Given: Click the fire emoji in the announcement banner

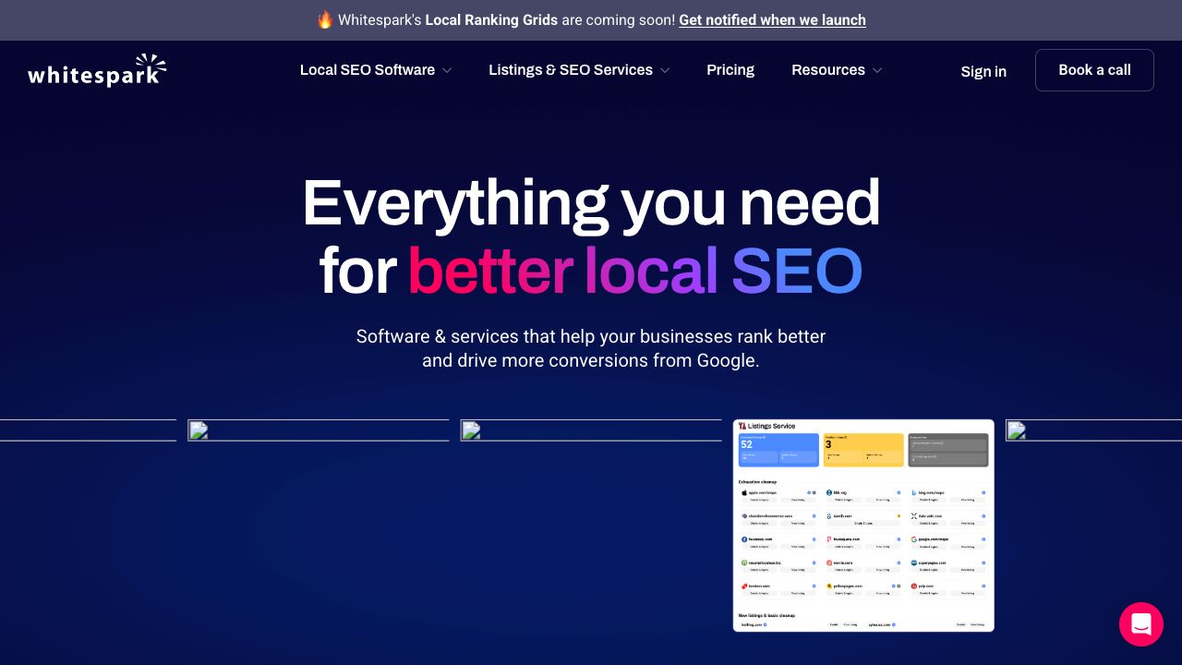Looking at the screenshot, I should pos(325,19).
